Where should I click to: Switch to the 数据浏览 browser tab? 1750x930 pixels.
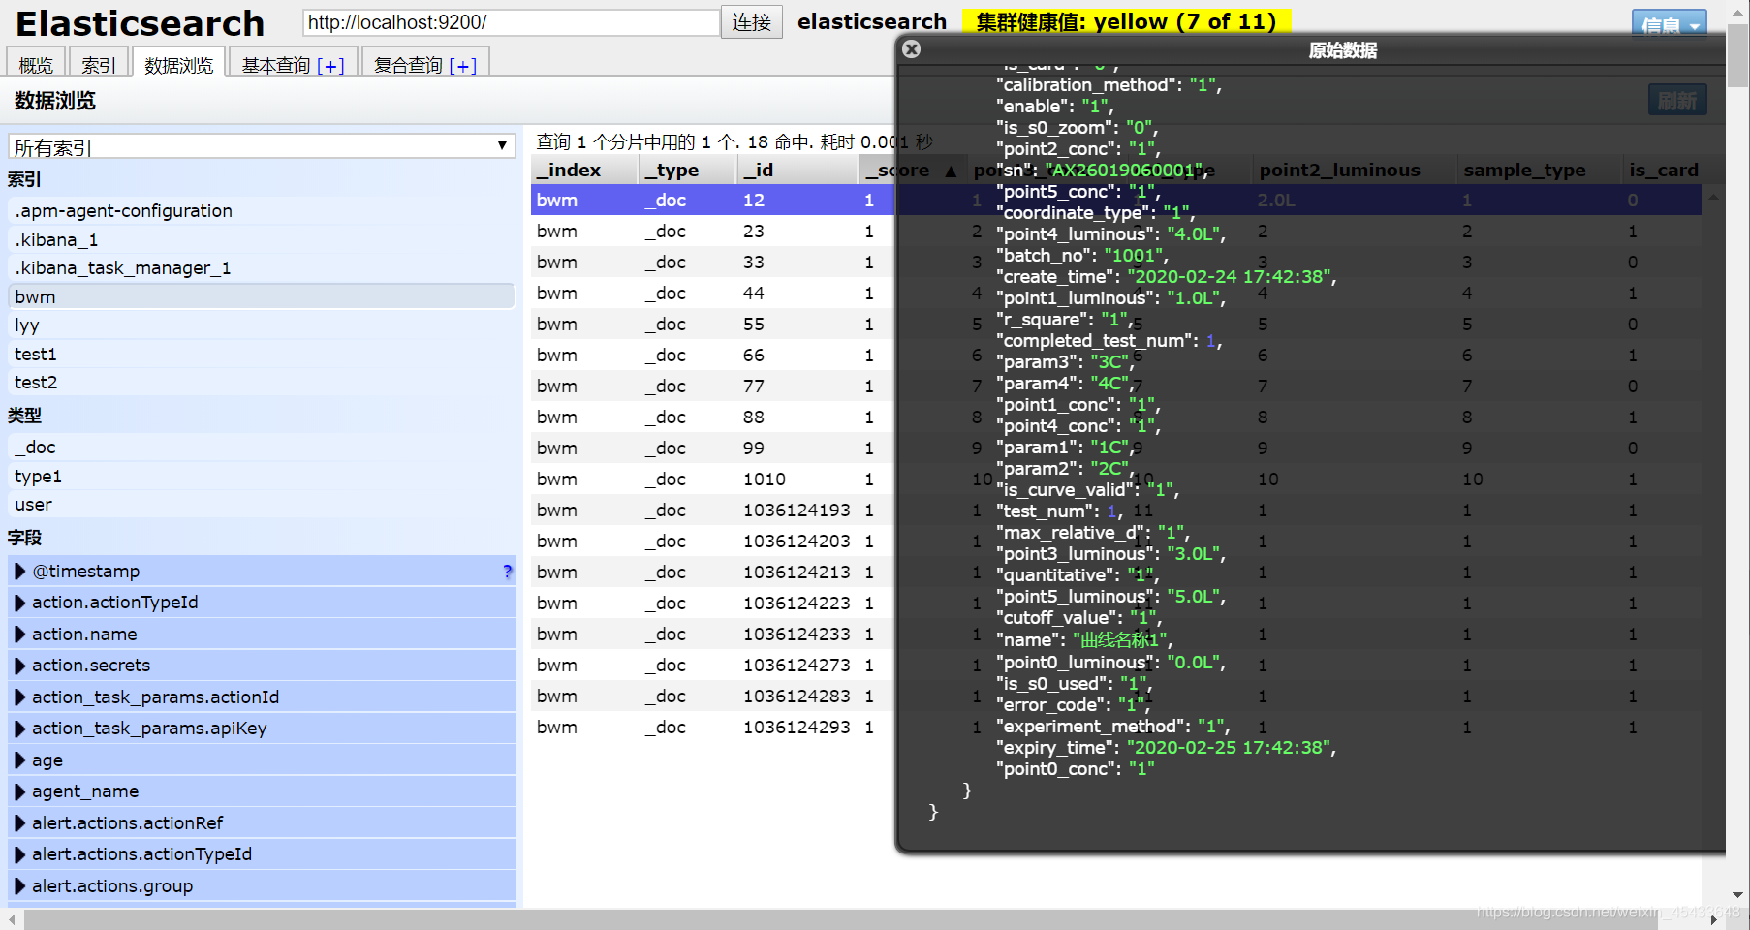coord(178,64)
